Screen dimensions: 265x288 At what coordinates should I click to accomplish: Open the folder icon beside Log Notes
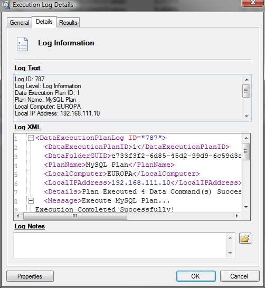tap(245, 238)
